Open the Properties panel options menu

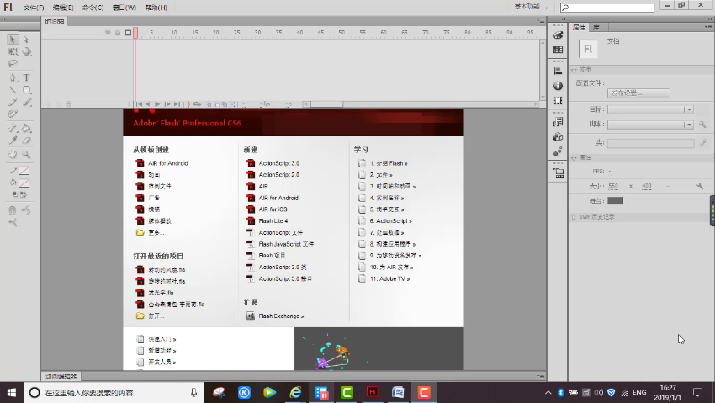coord(708,28)
